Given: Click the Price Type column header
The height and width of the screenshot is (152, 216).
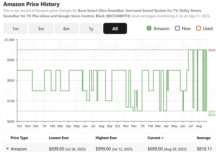Looking at the screenshot, I should [x=19, y=138].
